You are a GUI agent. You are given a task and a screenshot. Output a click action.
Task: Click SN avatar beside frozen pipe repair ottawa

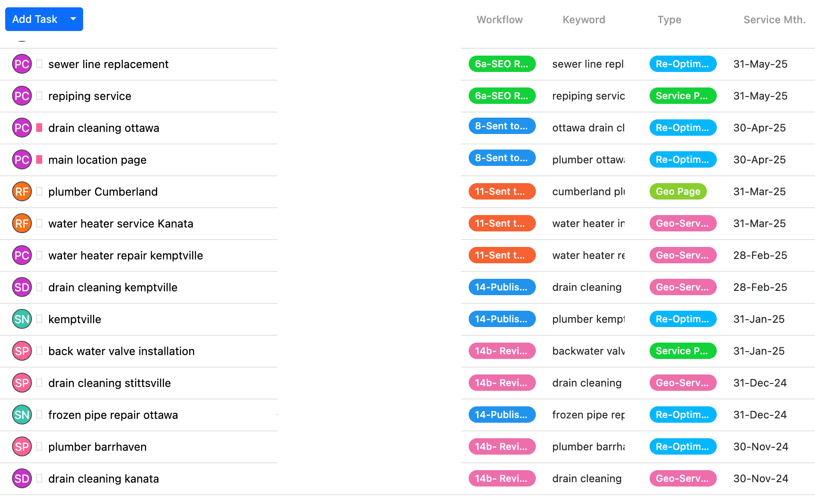[22, 415]
